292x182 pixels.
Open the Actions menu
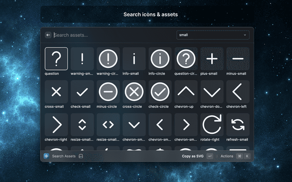[x=227, y=156]
